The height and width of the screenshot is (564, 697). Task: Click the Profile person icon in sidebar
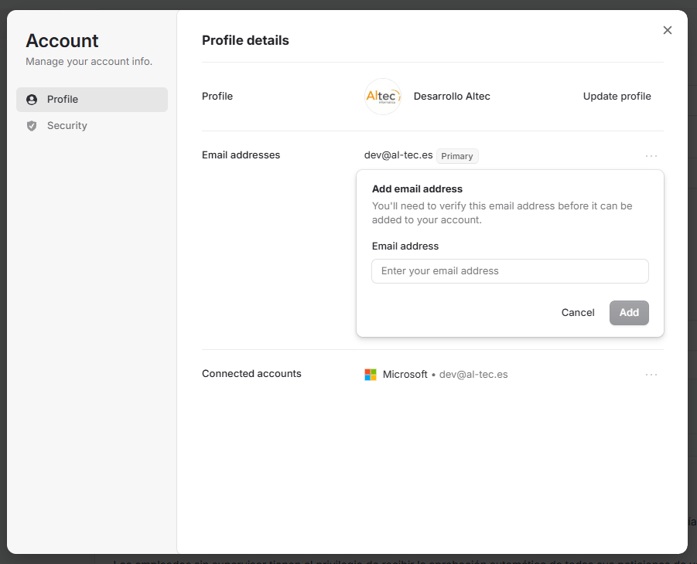(32, 100)
